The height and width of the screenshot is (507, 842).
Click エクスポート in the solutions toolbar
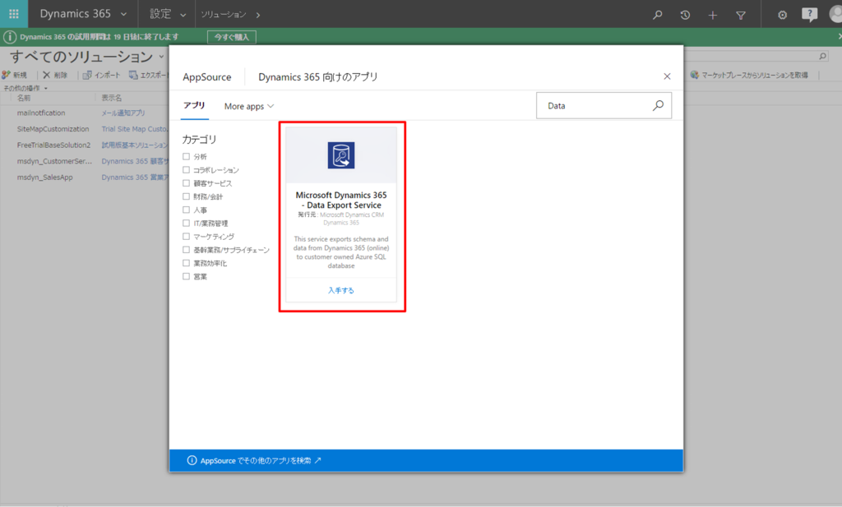pyautogui.click(x=148, y=75)
